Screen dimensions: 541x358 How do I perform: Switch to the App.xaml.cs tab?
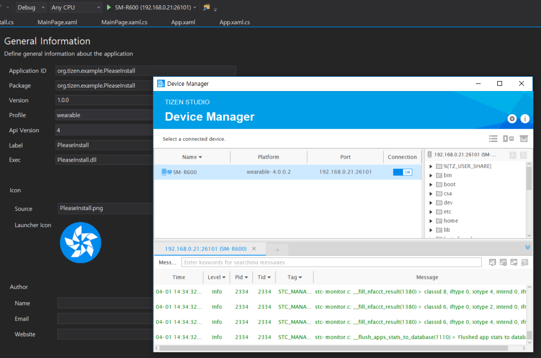[234, 22]
